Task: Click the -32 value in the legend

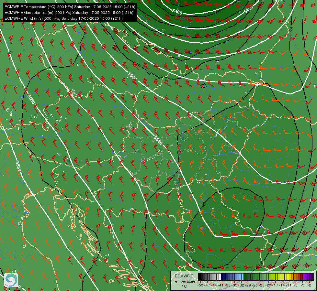Action: [241, 285]
